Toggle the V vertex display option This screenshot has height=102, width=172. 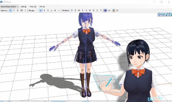pos(10,10)
